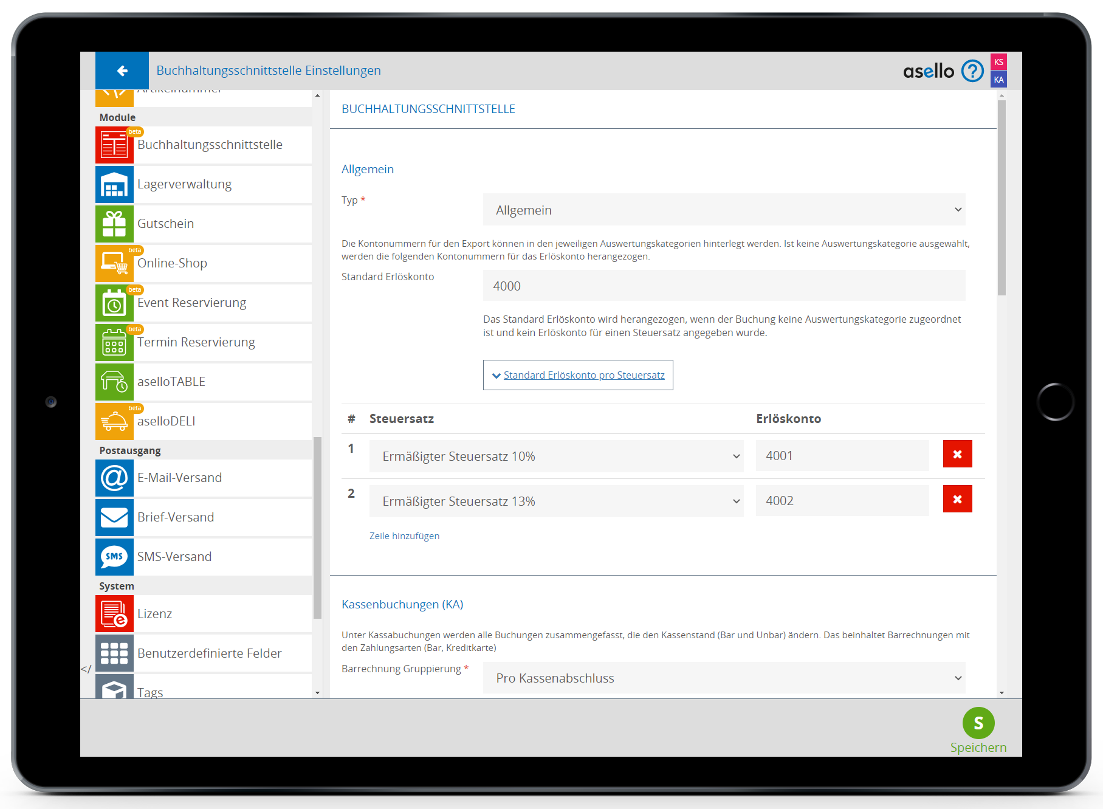The image size is (1103, 809).
Task: Open the Lizenz icon
Action: click(x=114, y=614)
